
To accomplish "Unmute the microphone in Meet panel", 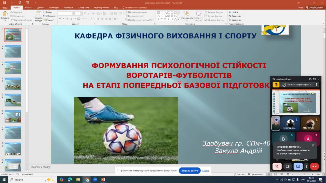I will tap(277, 166).
